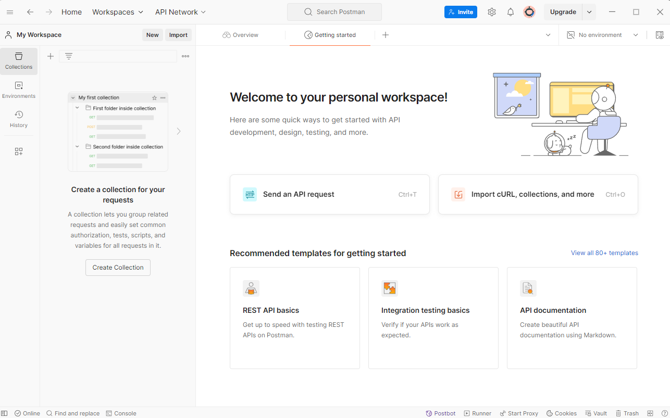Click the Invite button
This screenshot has width=670, height=418.
pos(461,12)
